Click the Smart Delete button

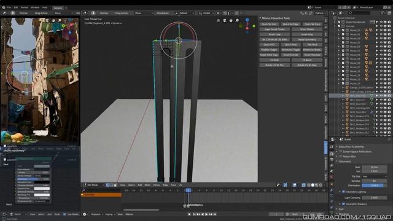click(x=307, y=29)
